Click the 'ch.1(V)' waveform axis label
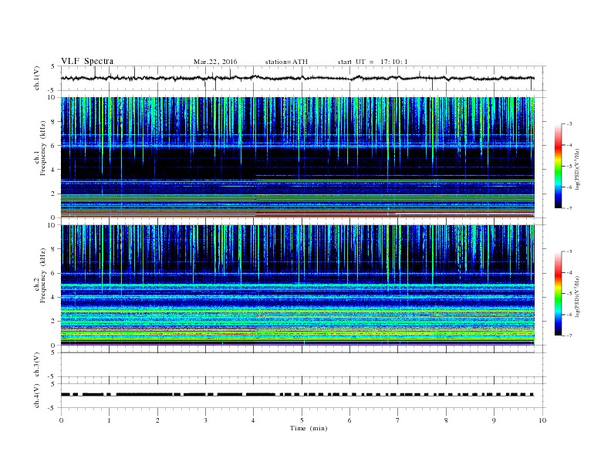 click(x=37, y=78)
